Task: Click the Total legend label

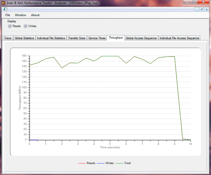Action: 127,163
